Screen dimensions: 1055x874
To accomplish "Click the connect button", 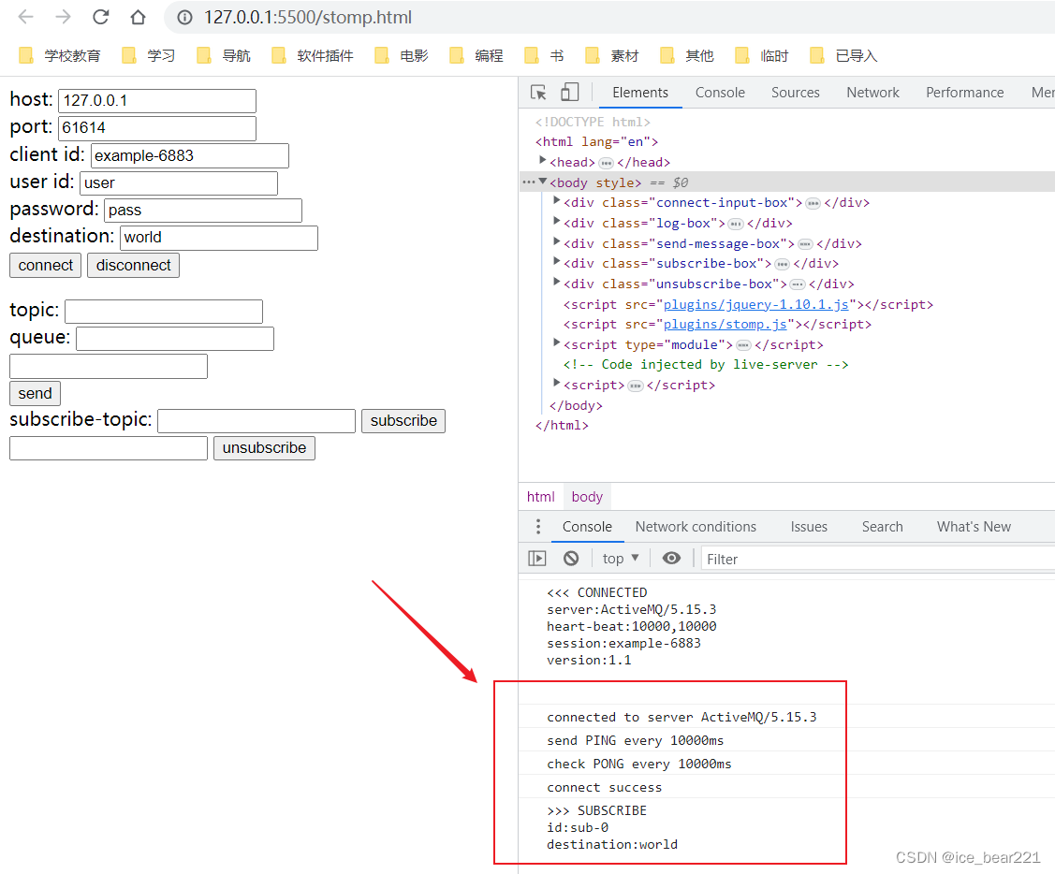I will pos(45,265).
